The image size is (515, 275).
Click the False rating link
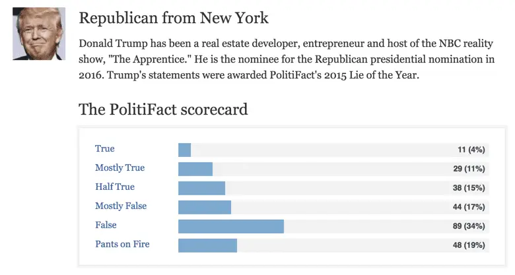tap(106, 226)
